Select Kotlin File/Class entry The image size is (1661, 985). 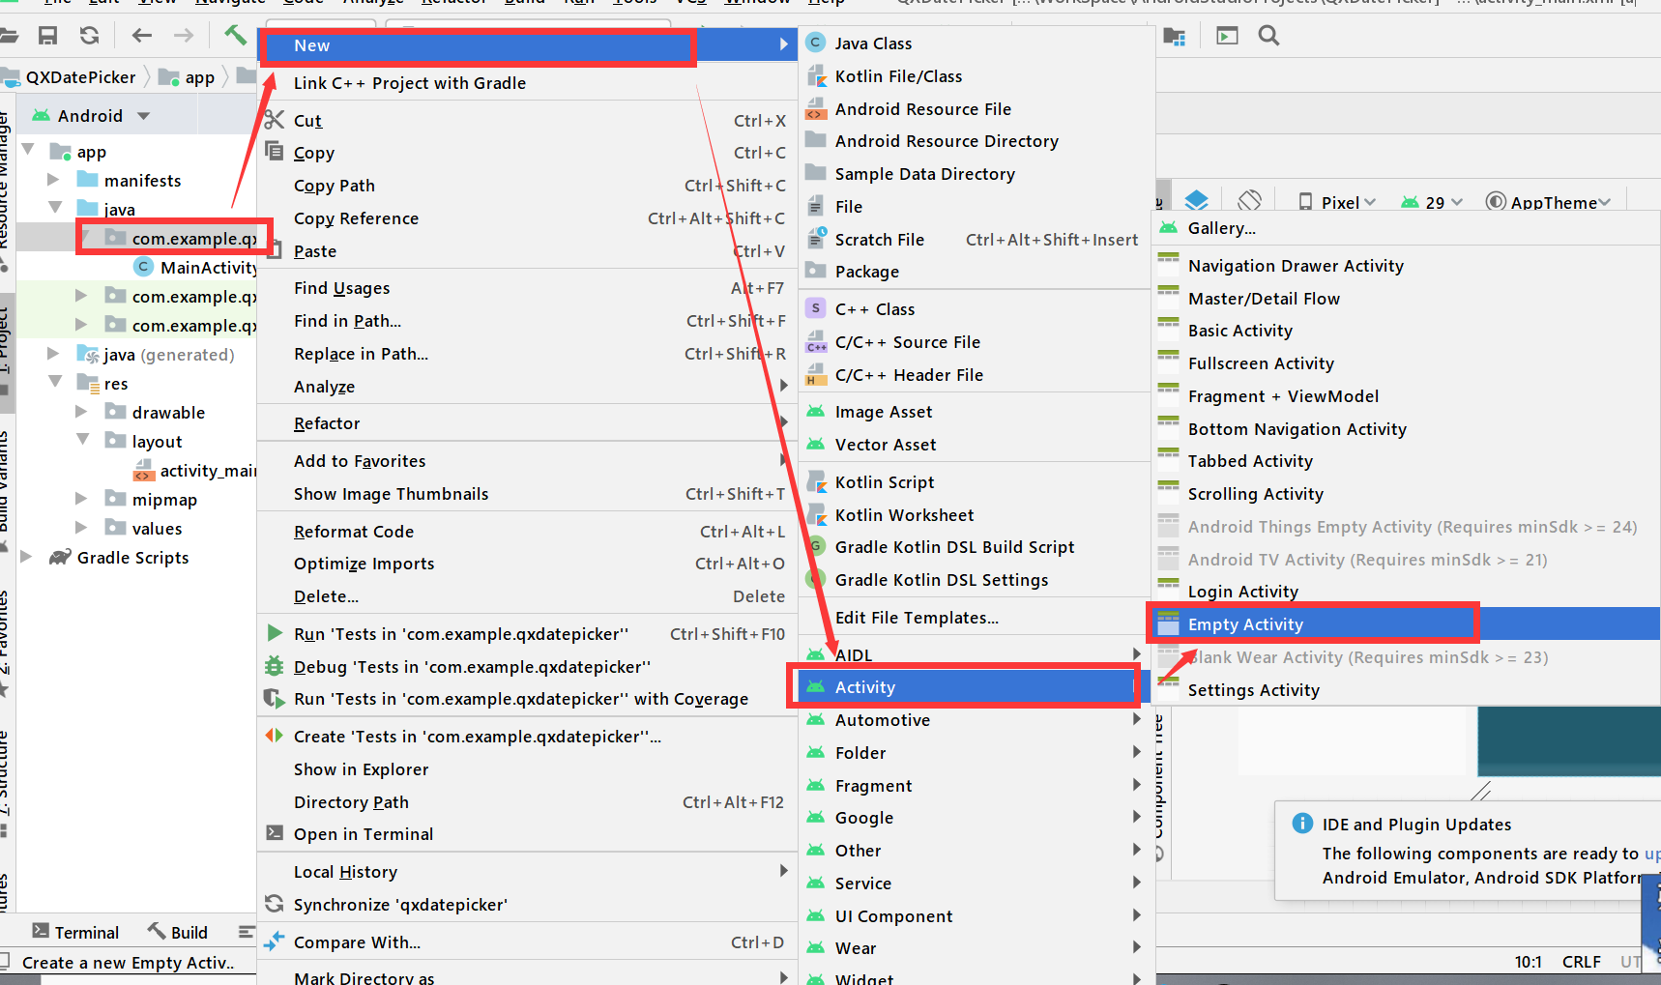click(x=976, y=76)
